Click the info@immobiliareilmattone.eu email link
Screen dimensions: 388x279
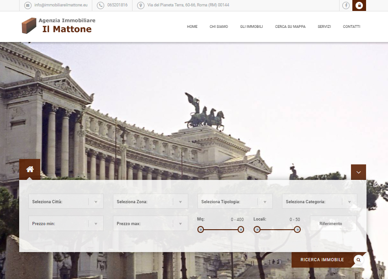click(x=61, y=5)
